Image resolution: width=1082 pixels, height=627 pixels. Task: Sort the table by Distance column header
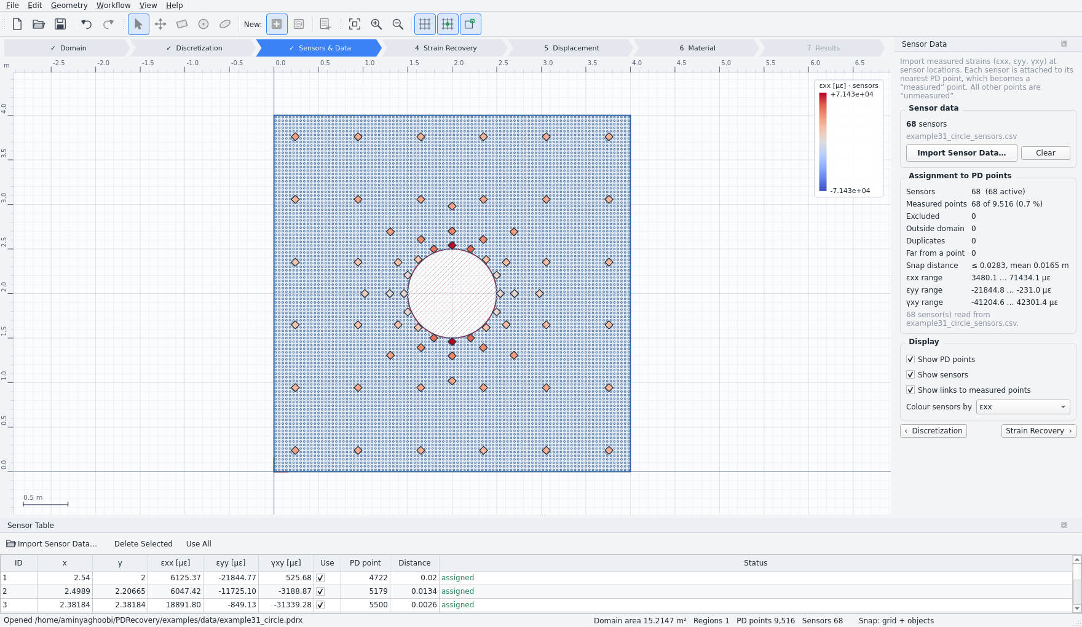point(414,563)
